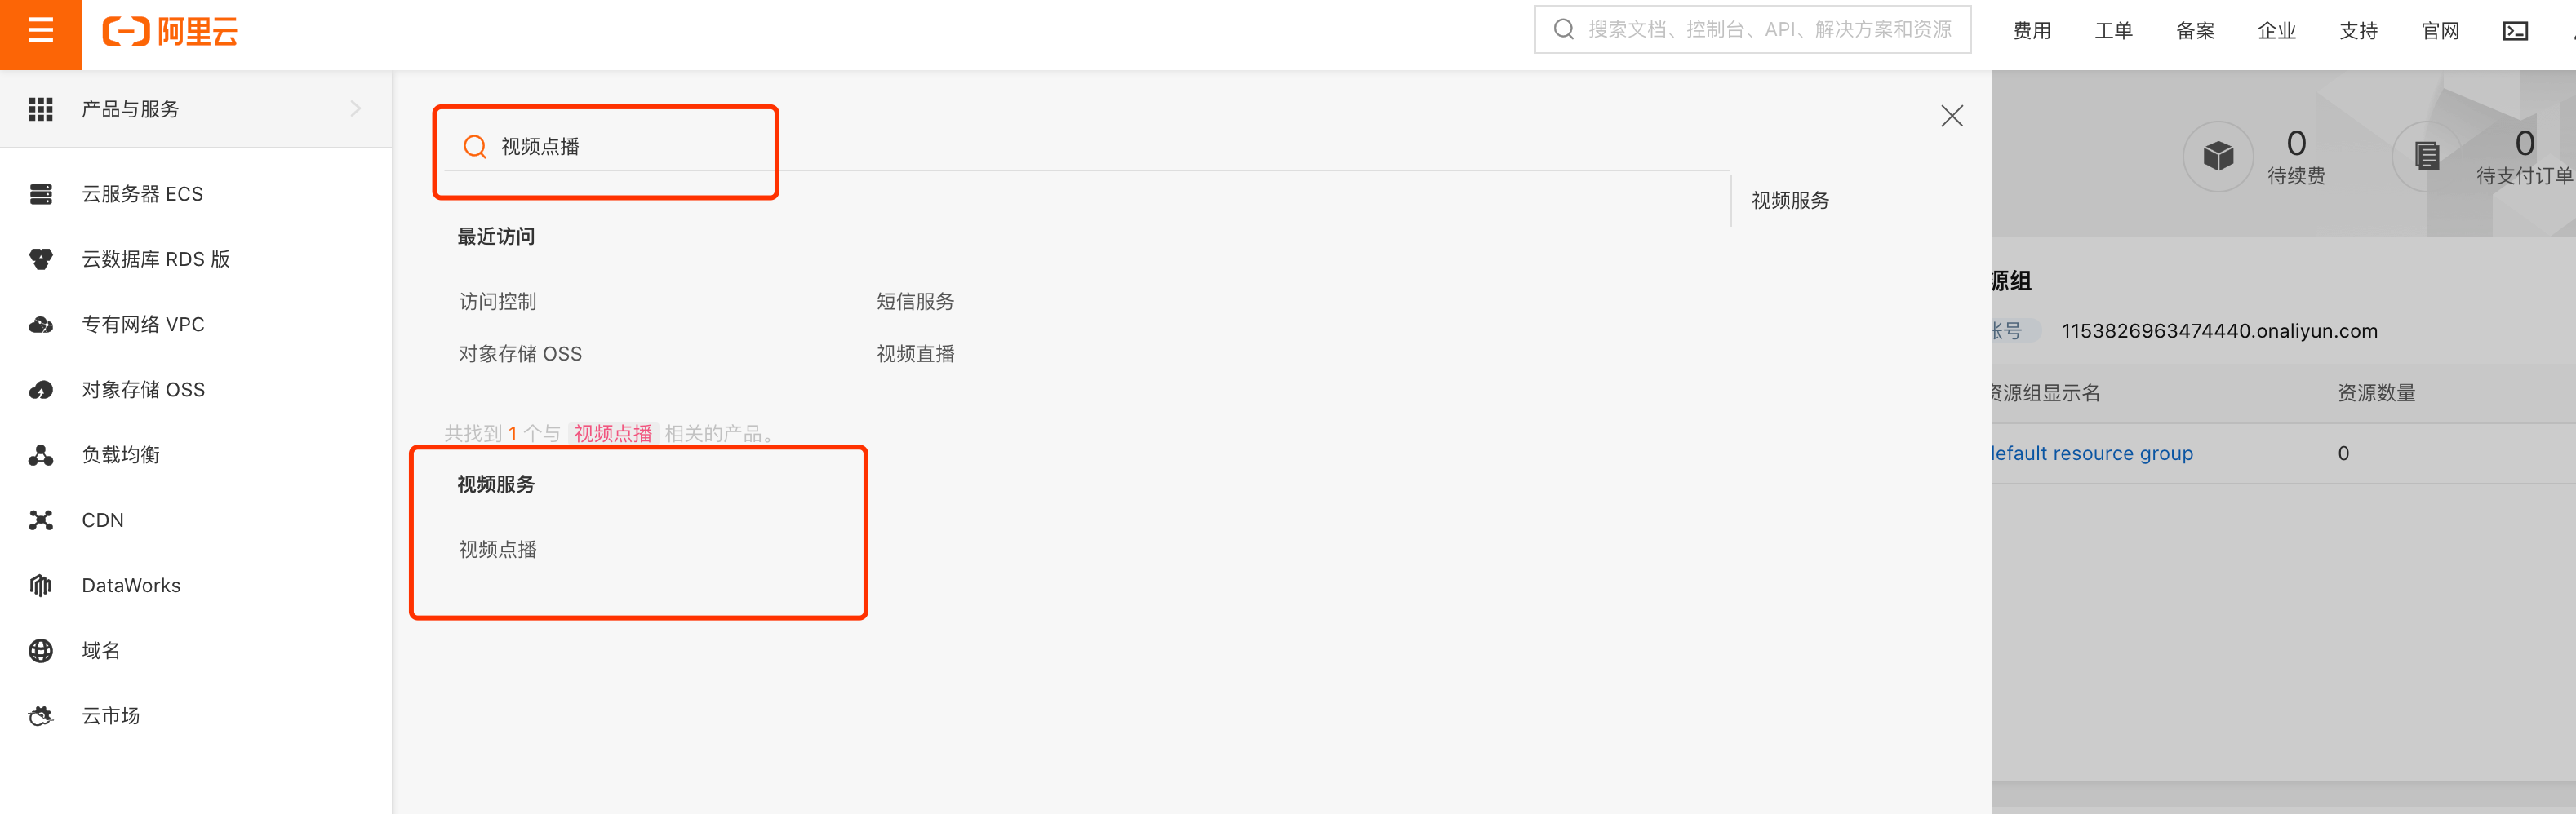
Task: Open 云服务器 ECS in sidebar
Action: 142,194
